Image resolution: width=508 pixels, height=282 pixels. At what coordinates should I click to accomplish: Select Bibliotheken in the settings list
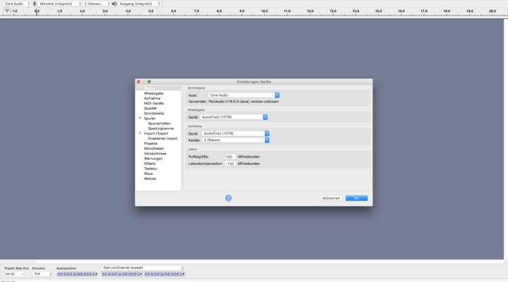[154, 148]
